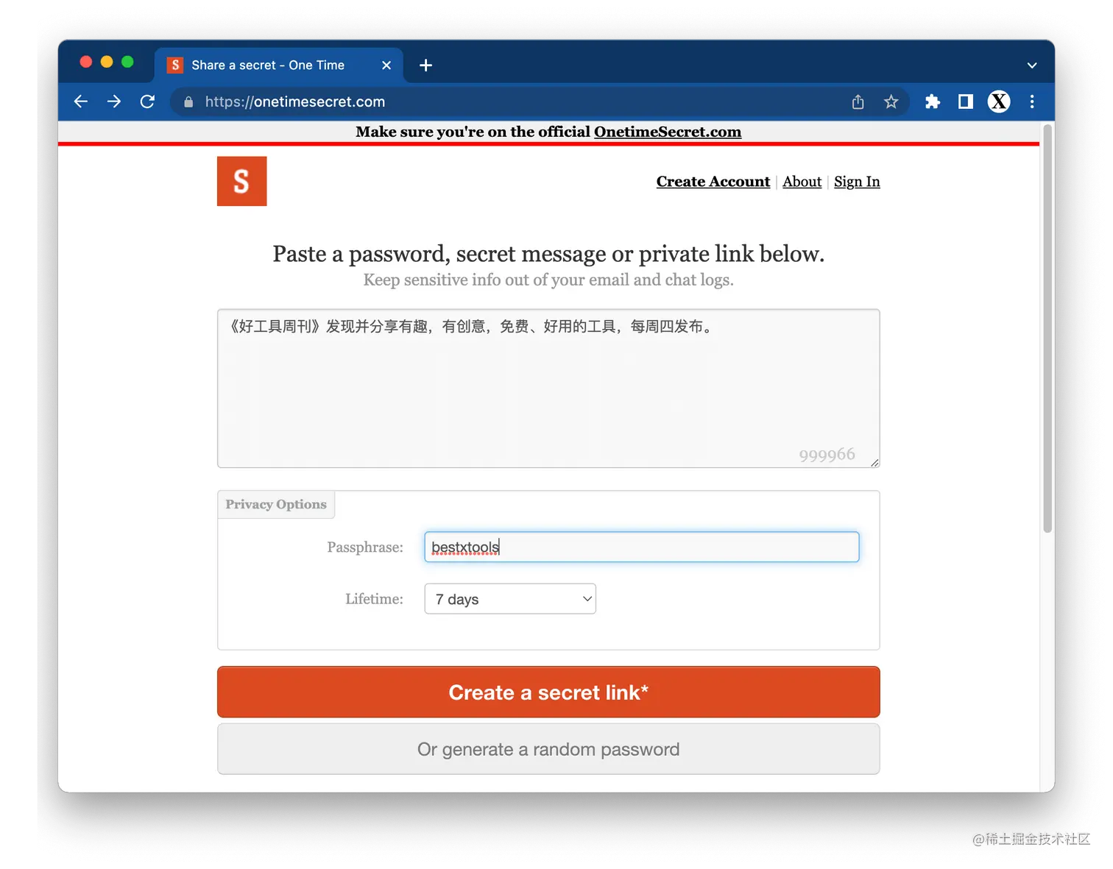This screenshot has height=869, width=1113.
Task: Go back with the browser back arrow
Action: pyautogui.click(x=81, y=102)
